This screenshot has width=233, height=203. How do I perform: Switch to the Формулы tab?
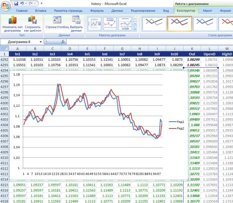[97, 11]
